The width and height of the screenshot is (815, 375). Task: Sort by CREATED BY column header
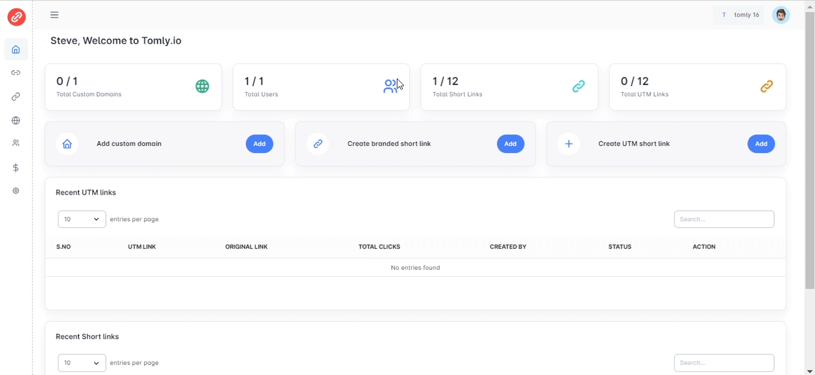[508, 247]
